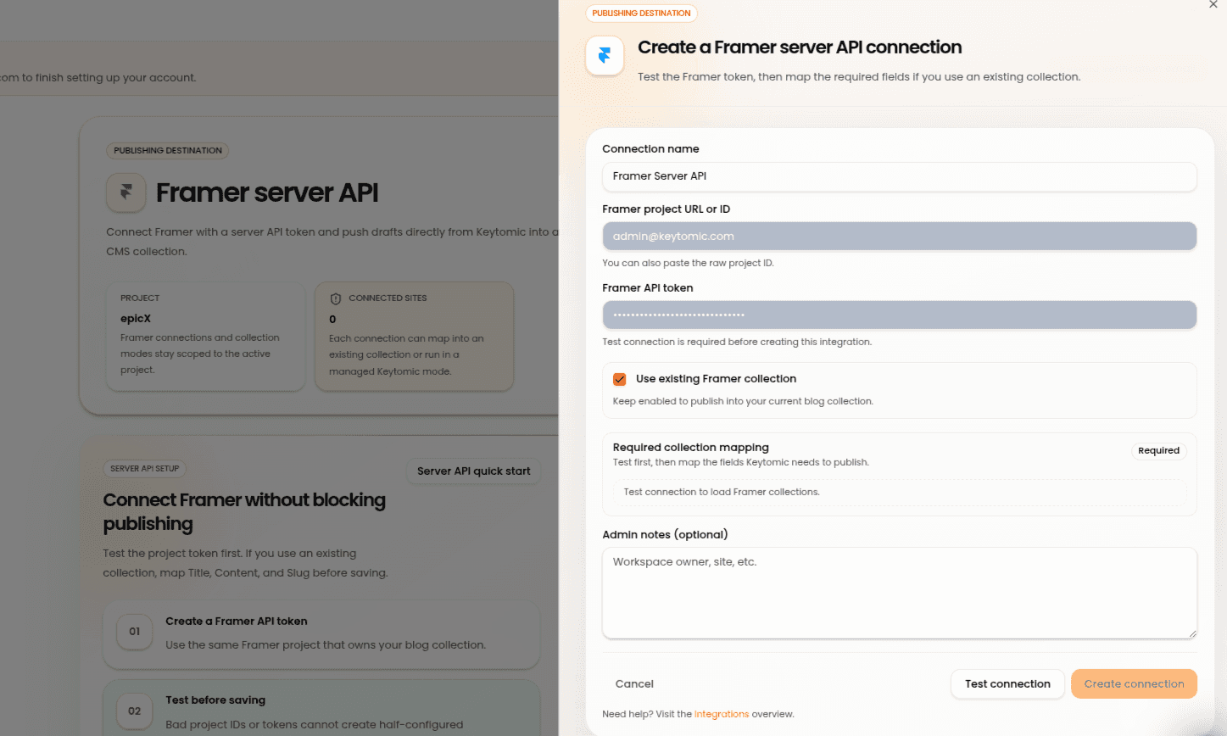Click "Test connection to load Framer collections." placeholder
The height and width of the screenshot is (736, 1227).
point(722,492)
